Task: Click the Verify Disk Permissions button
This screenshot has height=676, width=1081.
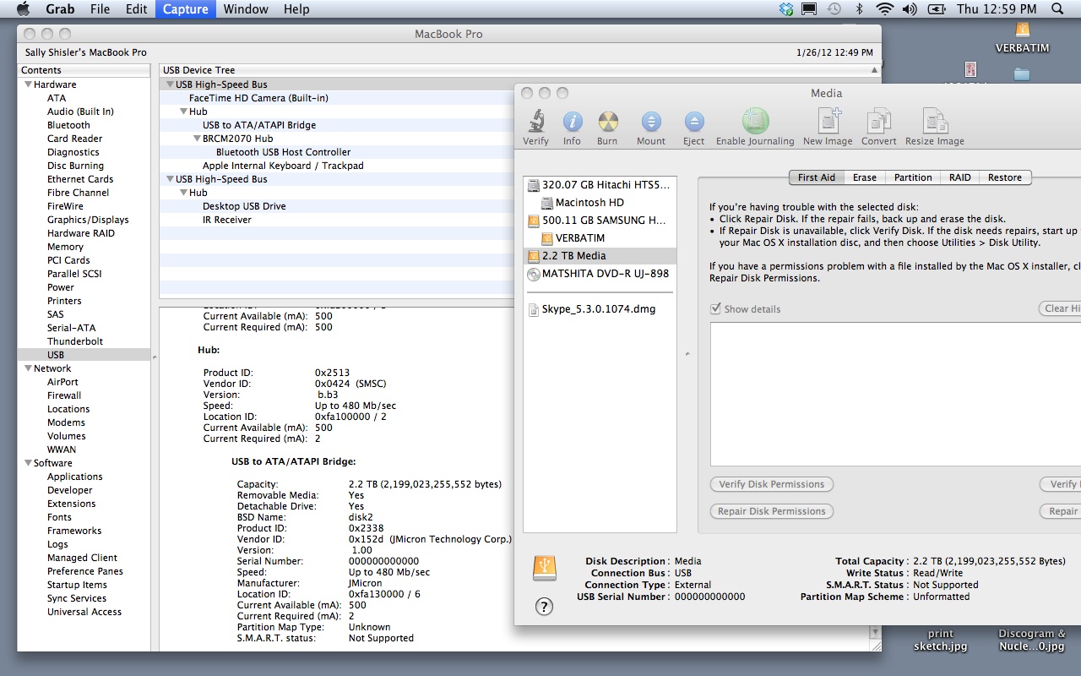Action: (772, 484)
